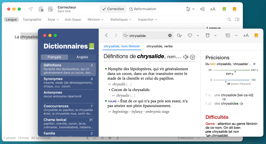Clear the chrysalide search field
The image size is (266, 144).
click(x=170, y=36)
